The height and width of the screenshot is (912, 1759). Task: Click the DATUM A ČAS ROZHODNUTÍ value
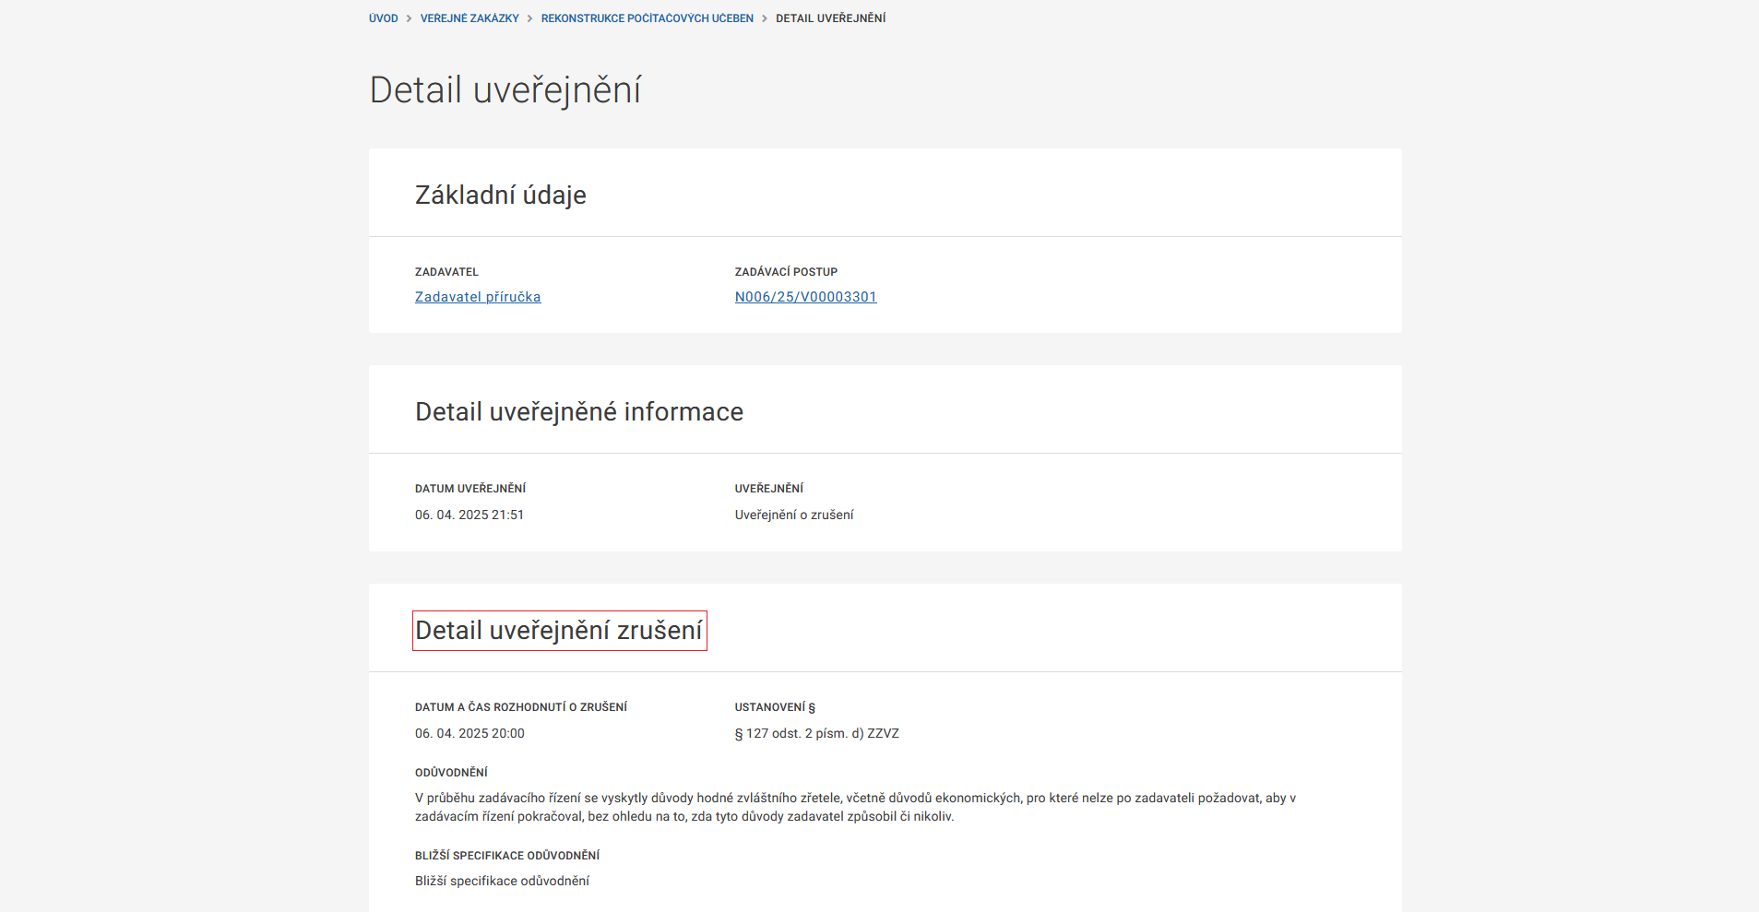pyautogui.click(x=469, y=733)
